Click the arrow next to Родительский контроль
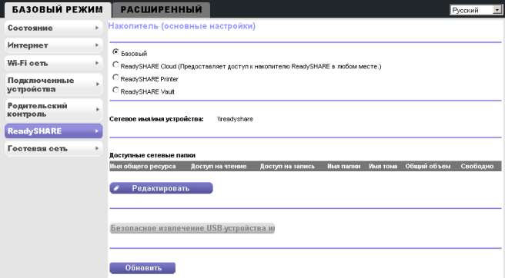 [x=97, y=110]
